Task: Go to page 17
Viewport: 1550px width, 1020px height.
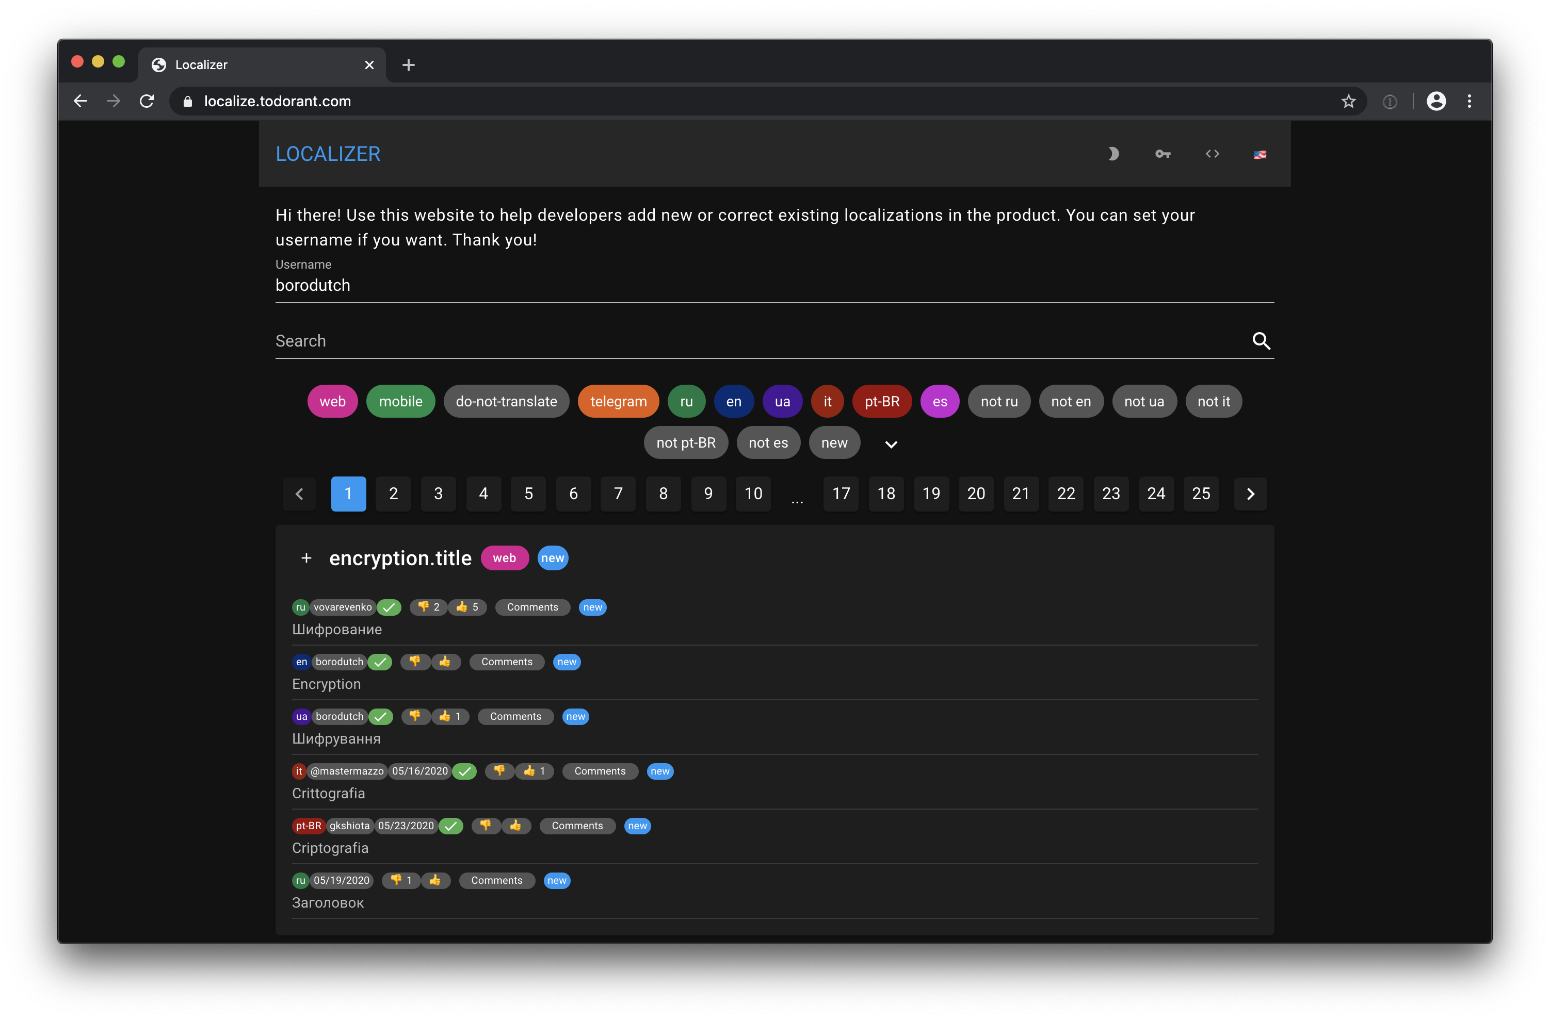Action: tap(841, 493)
